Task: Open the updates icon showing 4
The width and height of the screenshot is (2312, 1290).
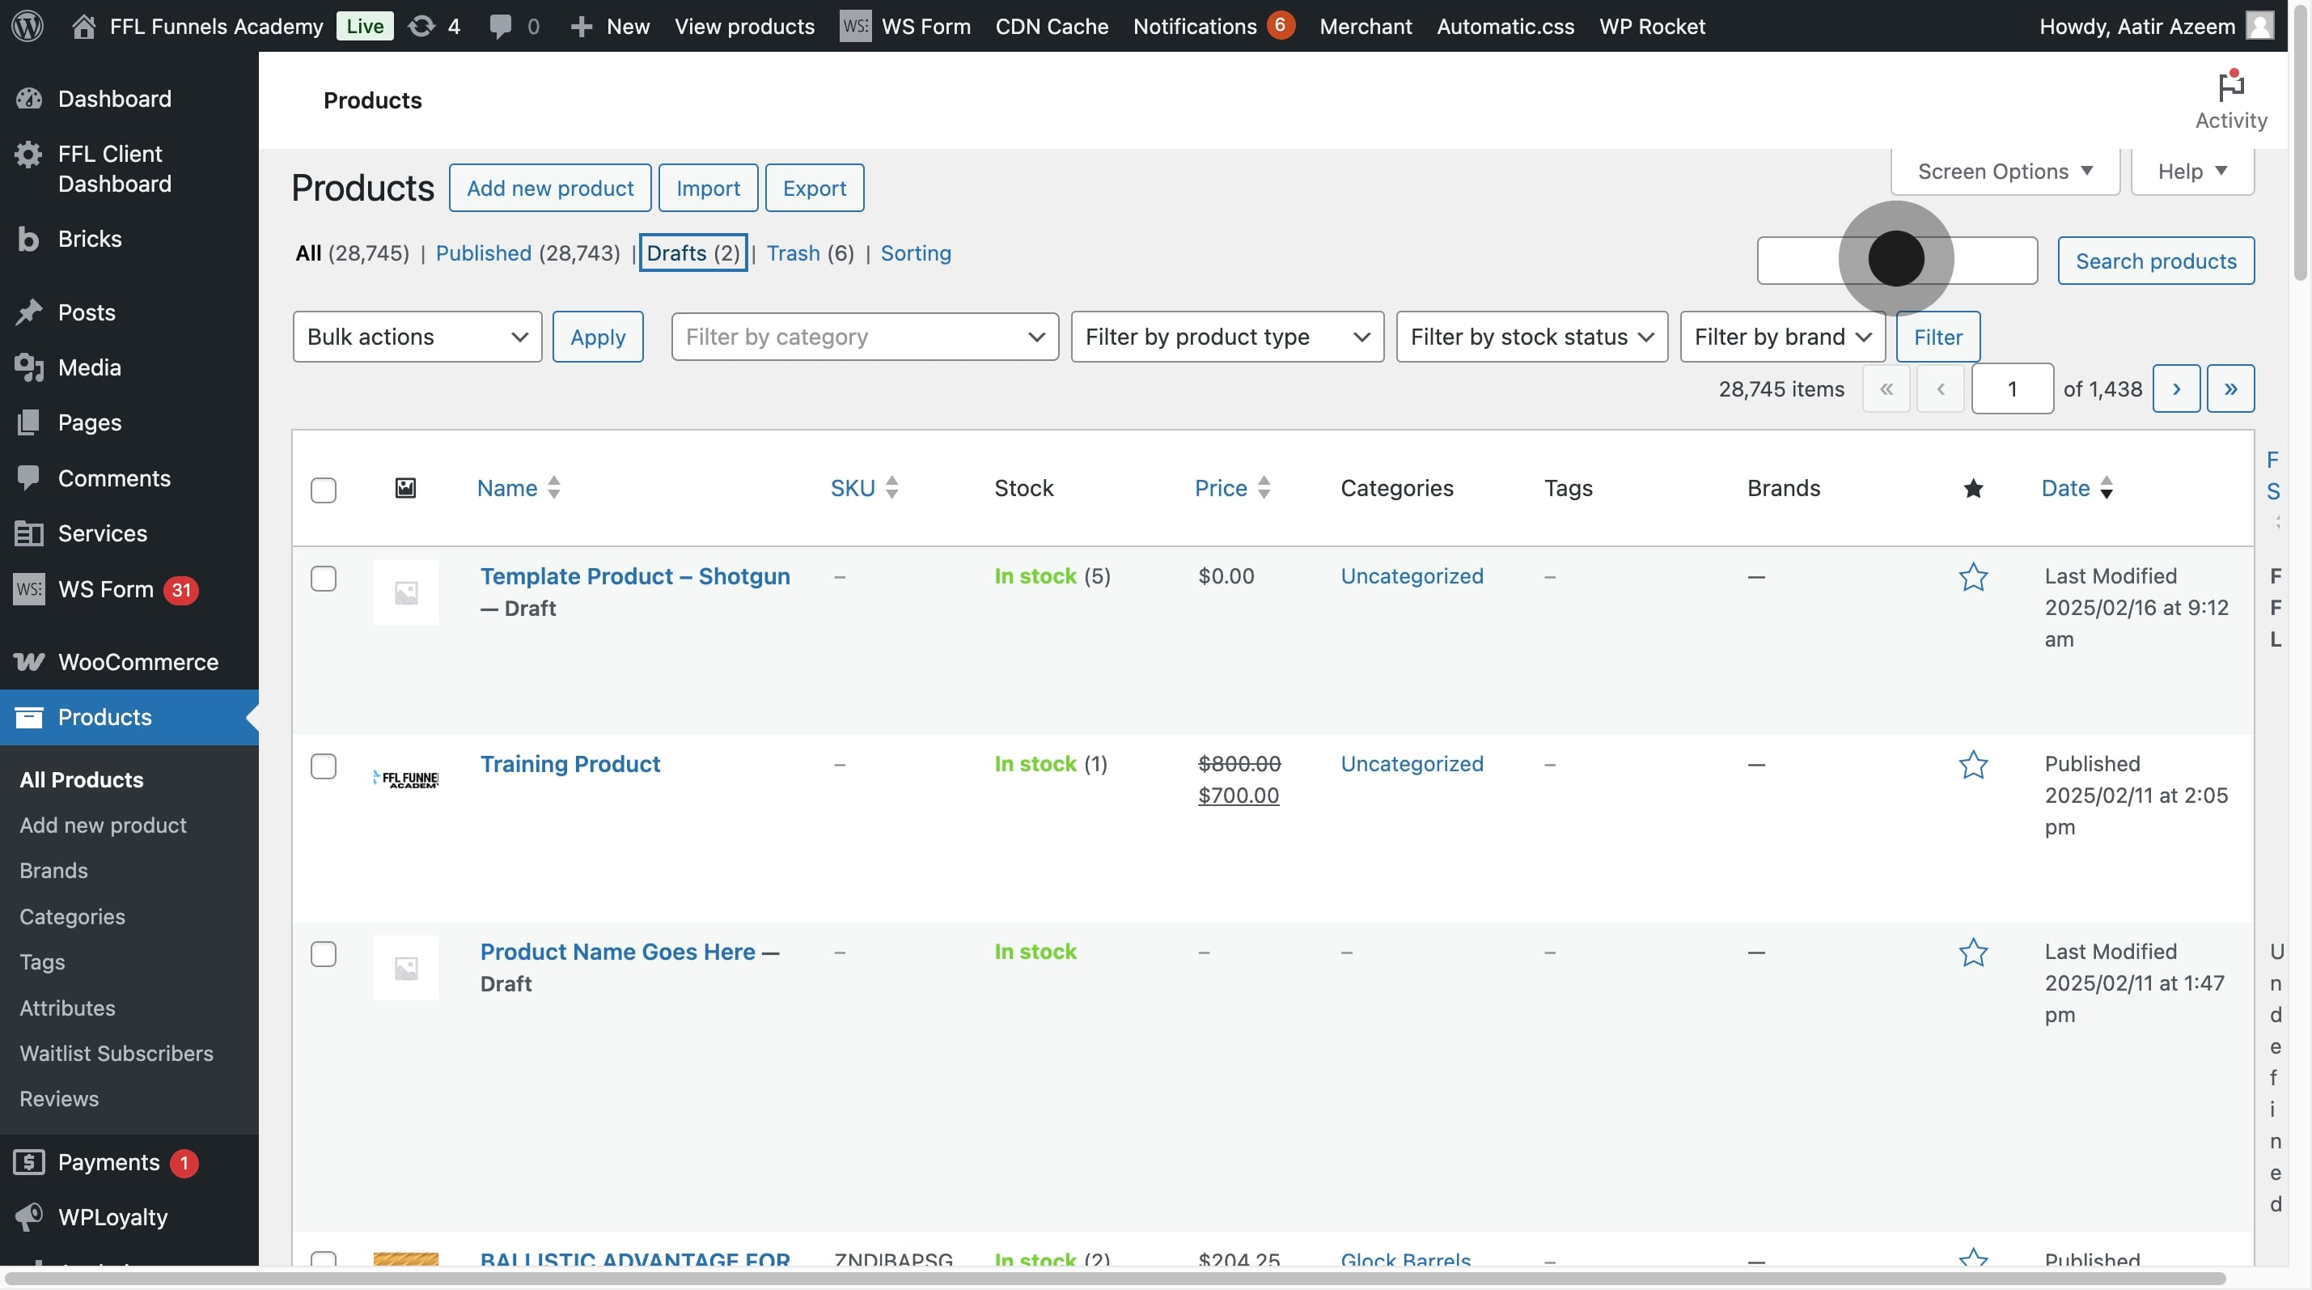Action: [x=421, y=26]
